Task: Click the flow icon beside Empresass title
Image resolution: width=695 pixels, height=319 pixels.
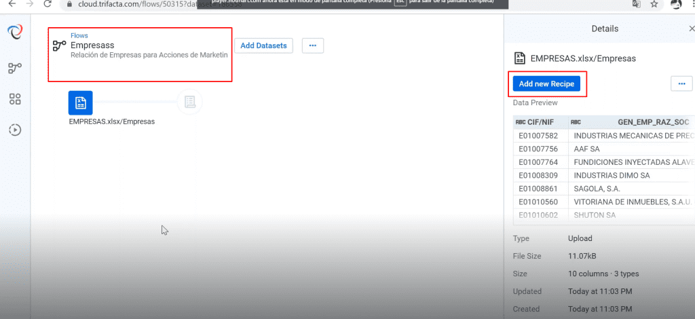Action: 60,45
